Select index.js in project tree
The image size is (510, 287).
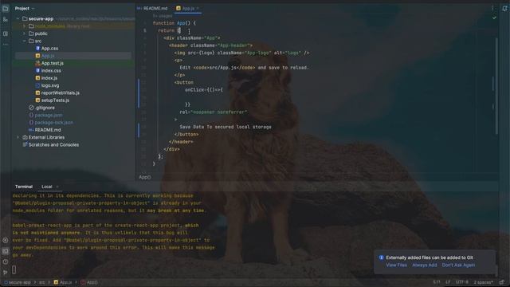[x=49, y=78]
